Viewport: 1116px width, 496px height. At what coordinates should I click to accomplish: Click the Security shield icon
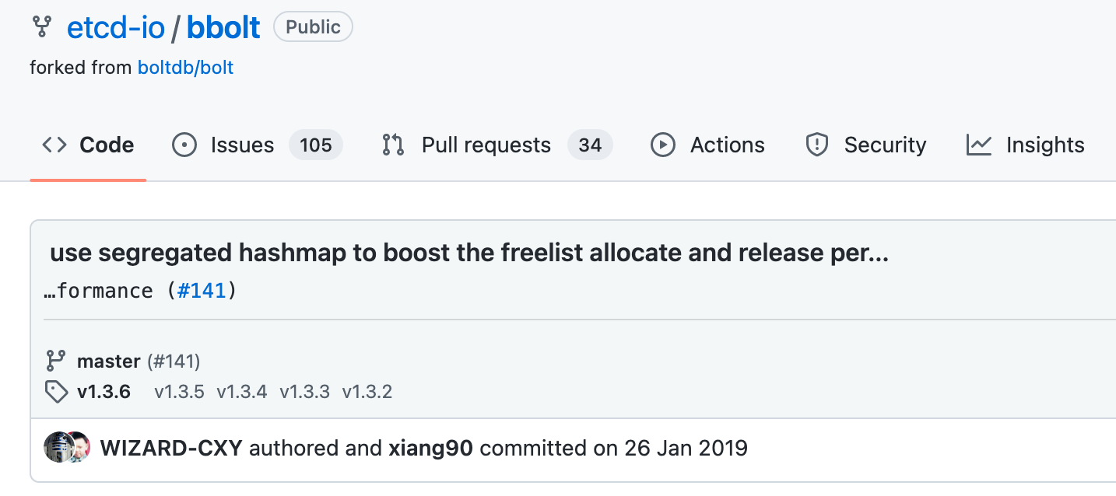pos(817,145)
